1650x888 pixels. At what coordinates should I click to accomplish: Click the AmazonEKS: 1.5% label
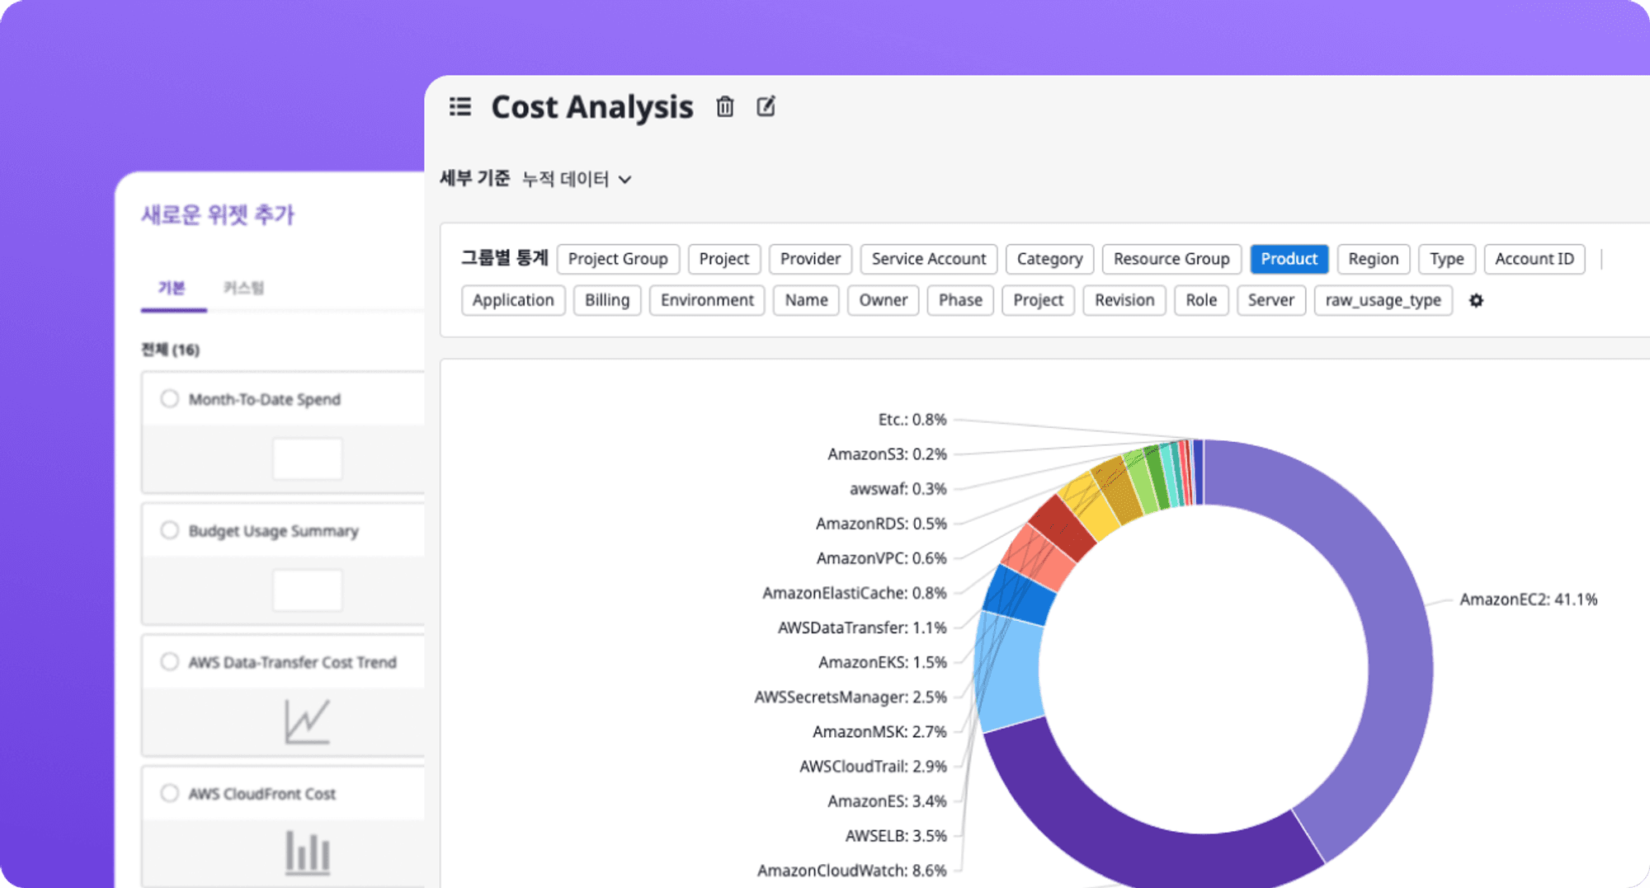[882, 662]
